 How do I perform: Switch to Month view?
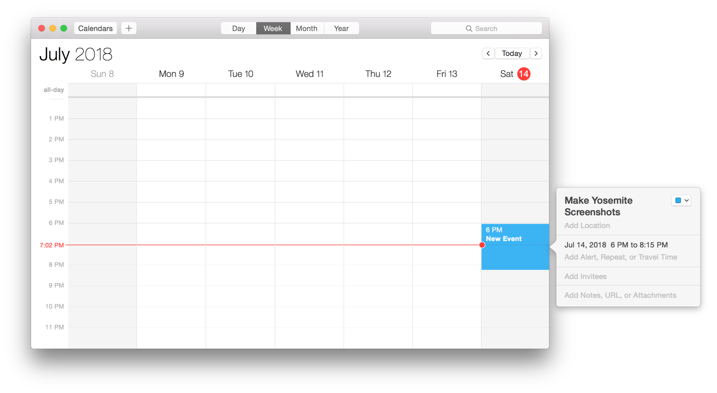point(307,28)
